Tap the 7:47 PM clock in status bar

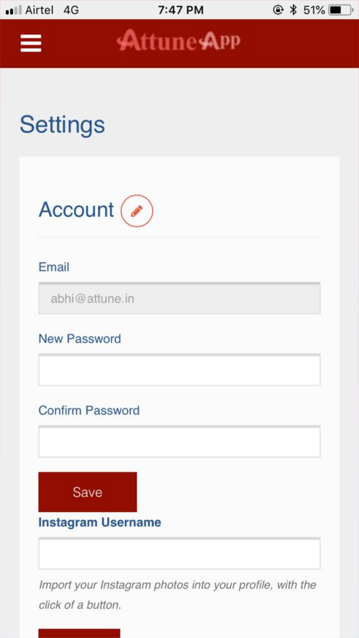pos(181,10)
